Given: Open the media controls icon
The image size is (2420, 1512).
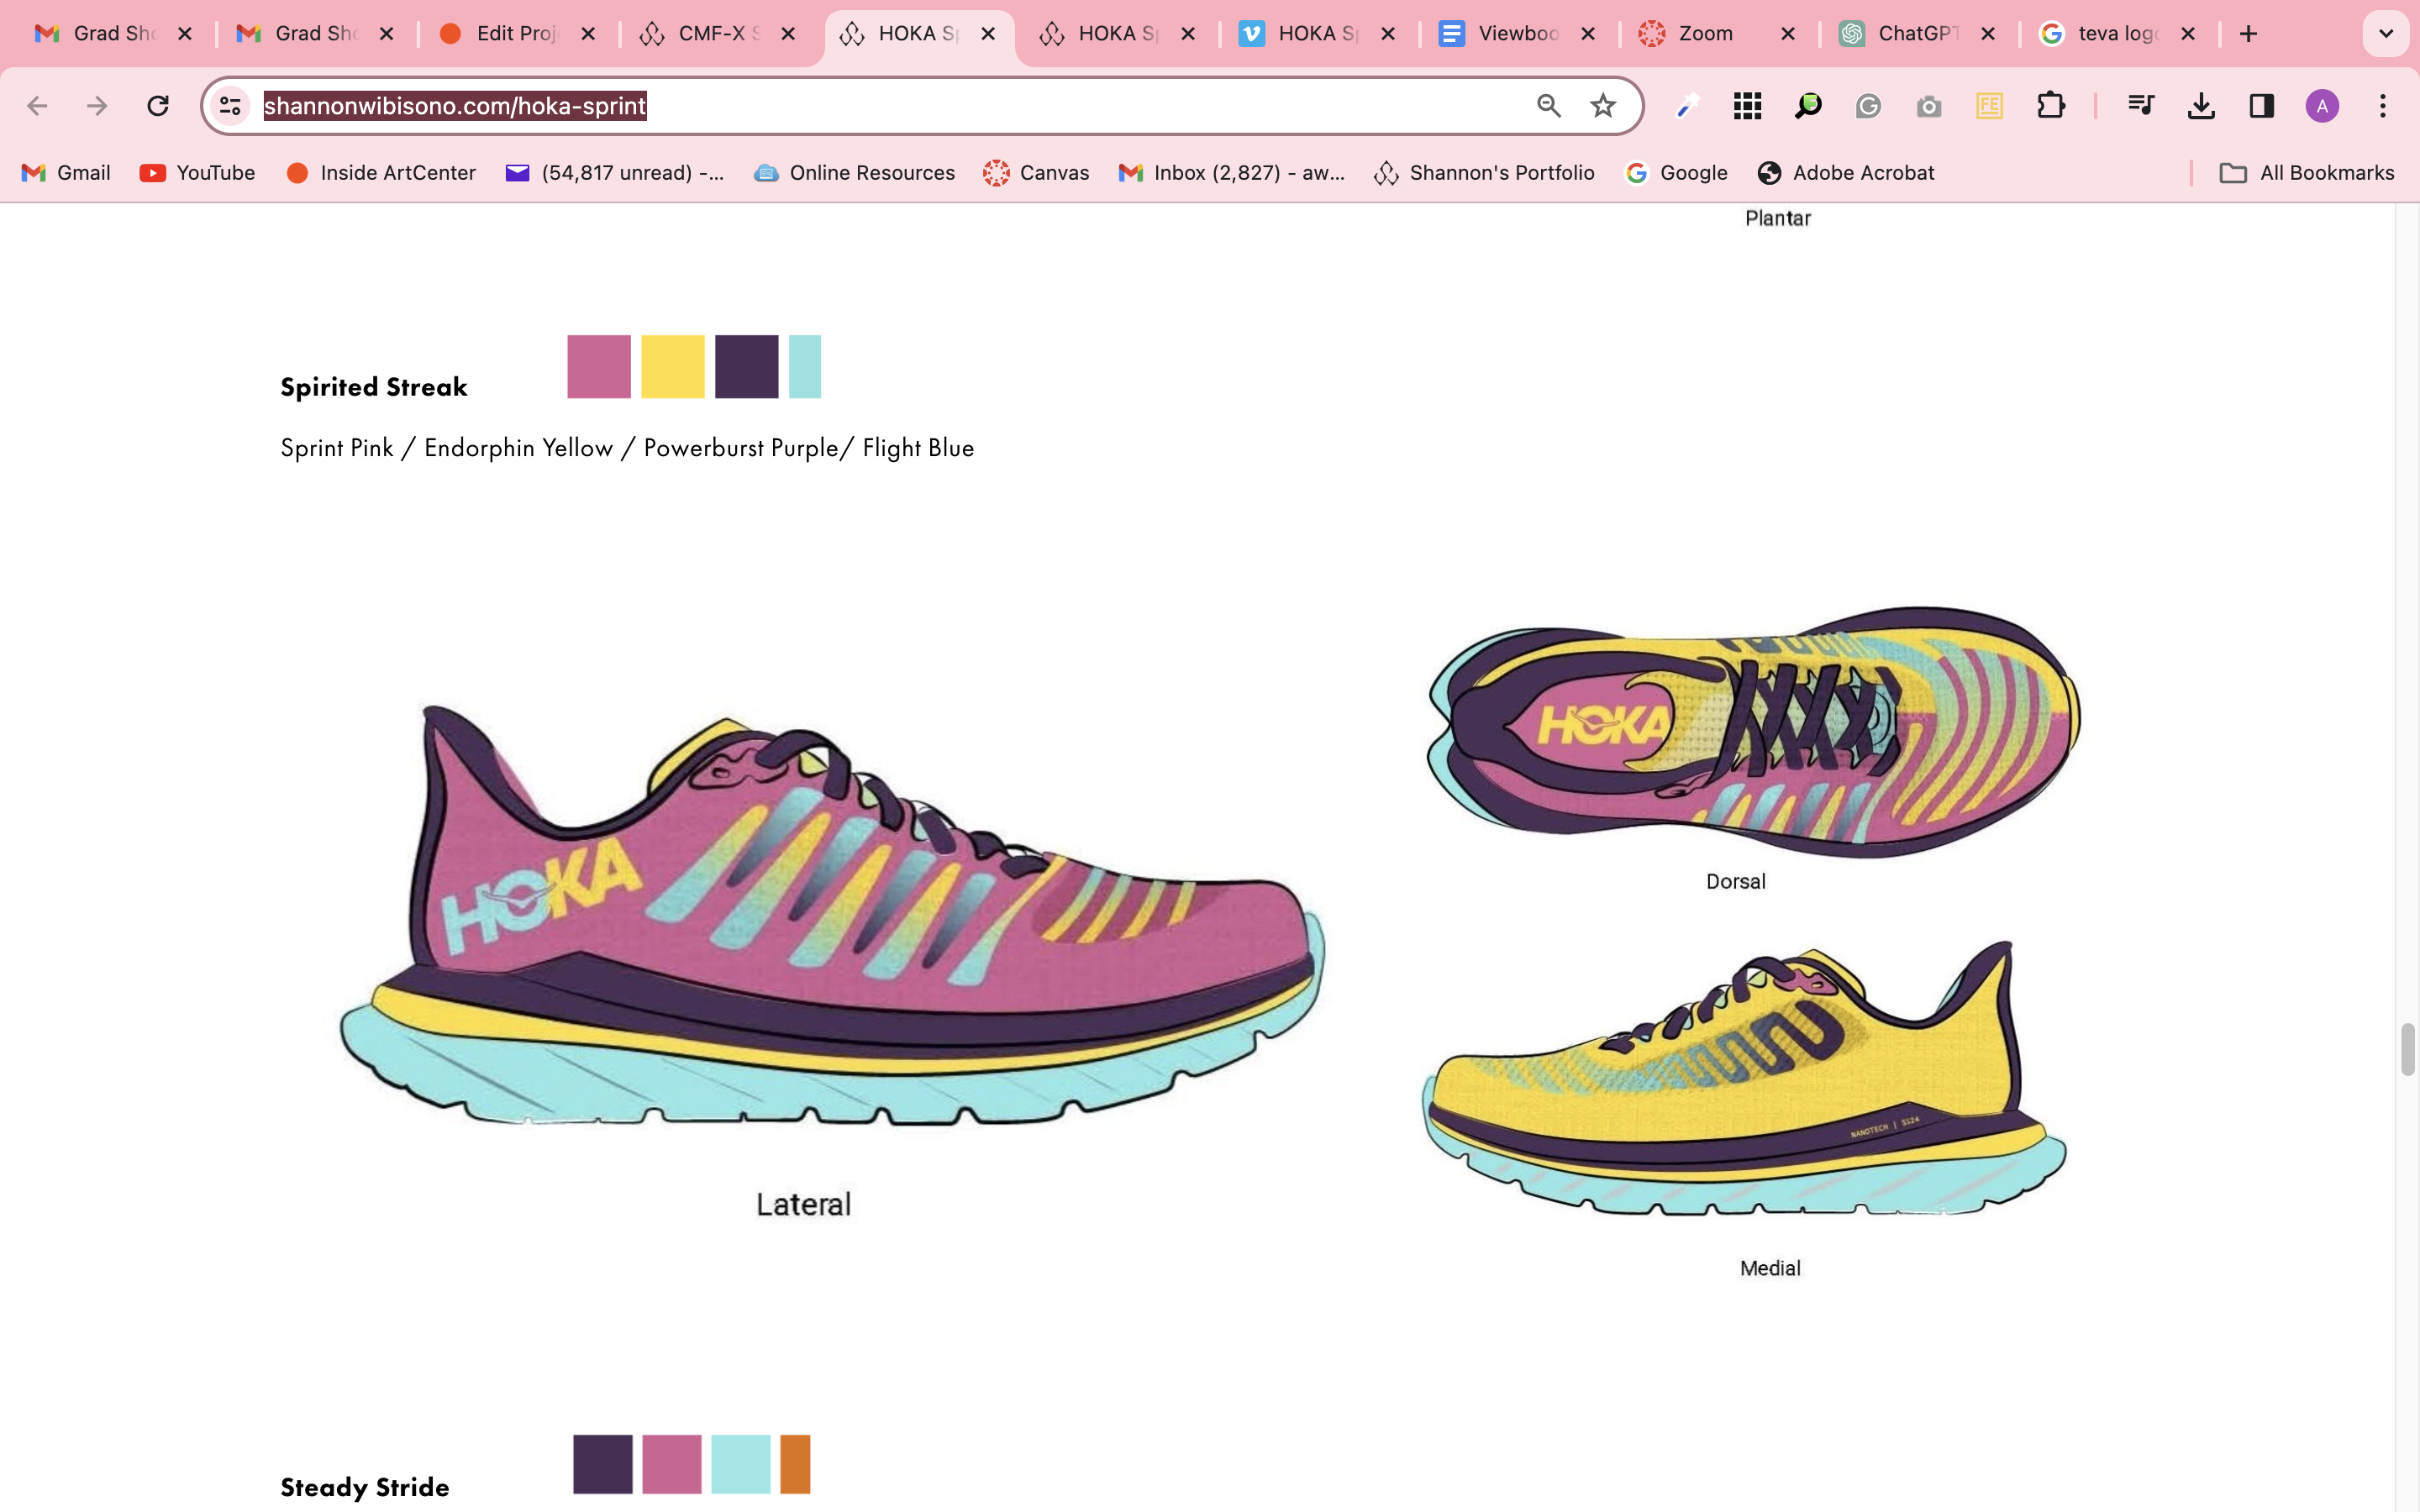Looking at the screenshot, I should pyautogui.click(x=2140, y=106).
